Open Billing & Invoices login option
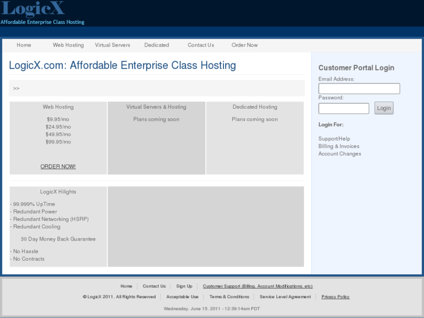 click(339, 146)
